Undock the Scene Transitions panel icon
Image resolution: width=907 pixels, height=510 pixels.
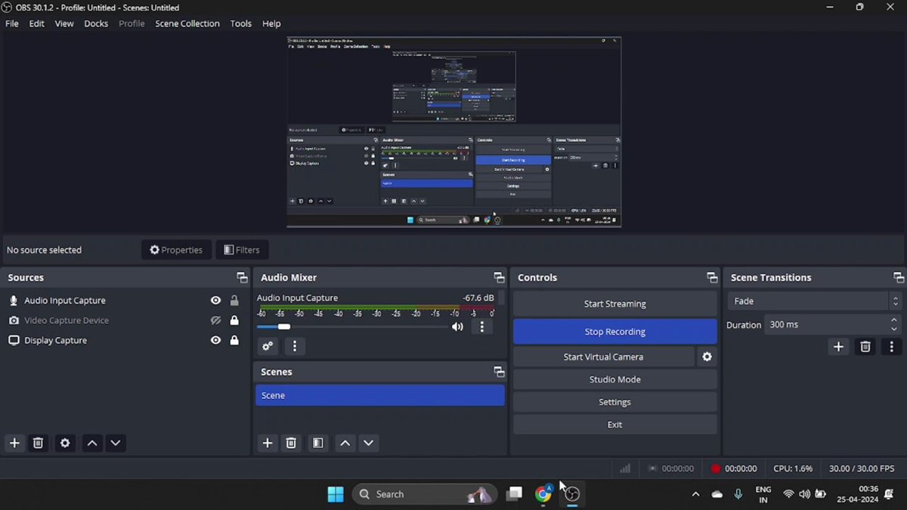click(899, 277)
